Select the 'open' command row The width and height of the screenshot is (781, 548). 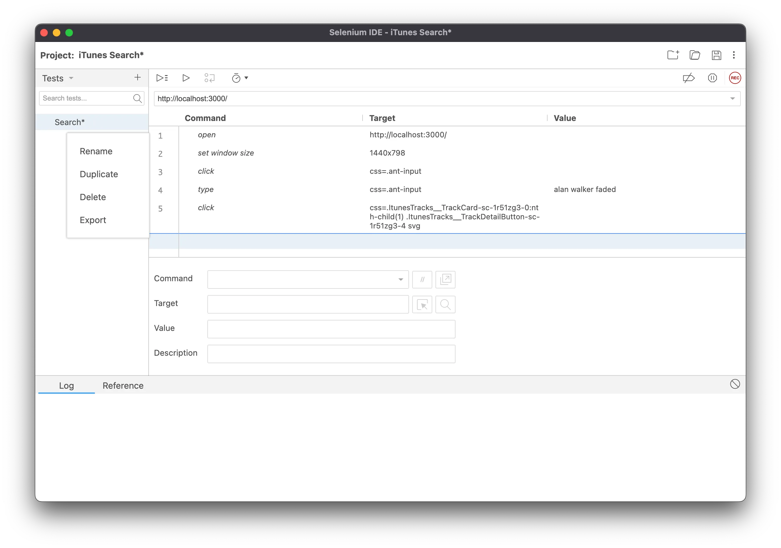447,135
